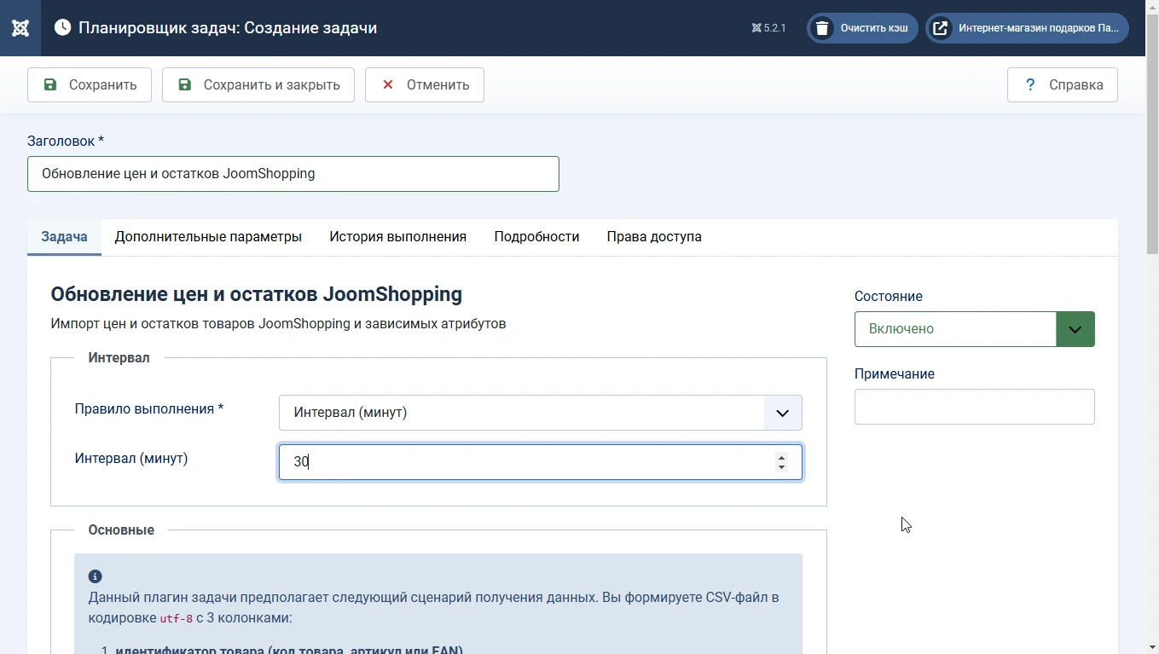Open the История выполнения tab

point(397,237)
